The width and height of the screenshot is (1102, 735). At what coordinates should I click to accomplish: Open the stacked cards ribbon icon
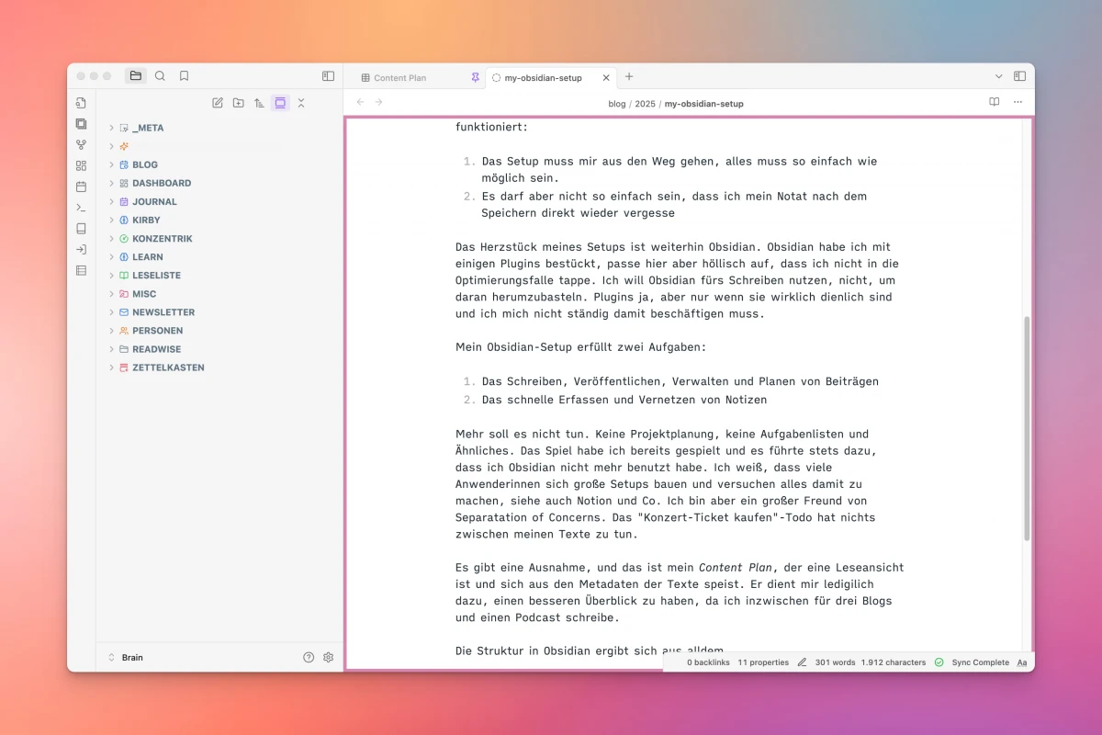tap(81, 124)
